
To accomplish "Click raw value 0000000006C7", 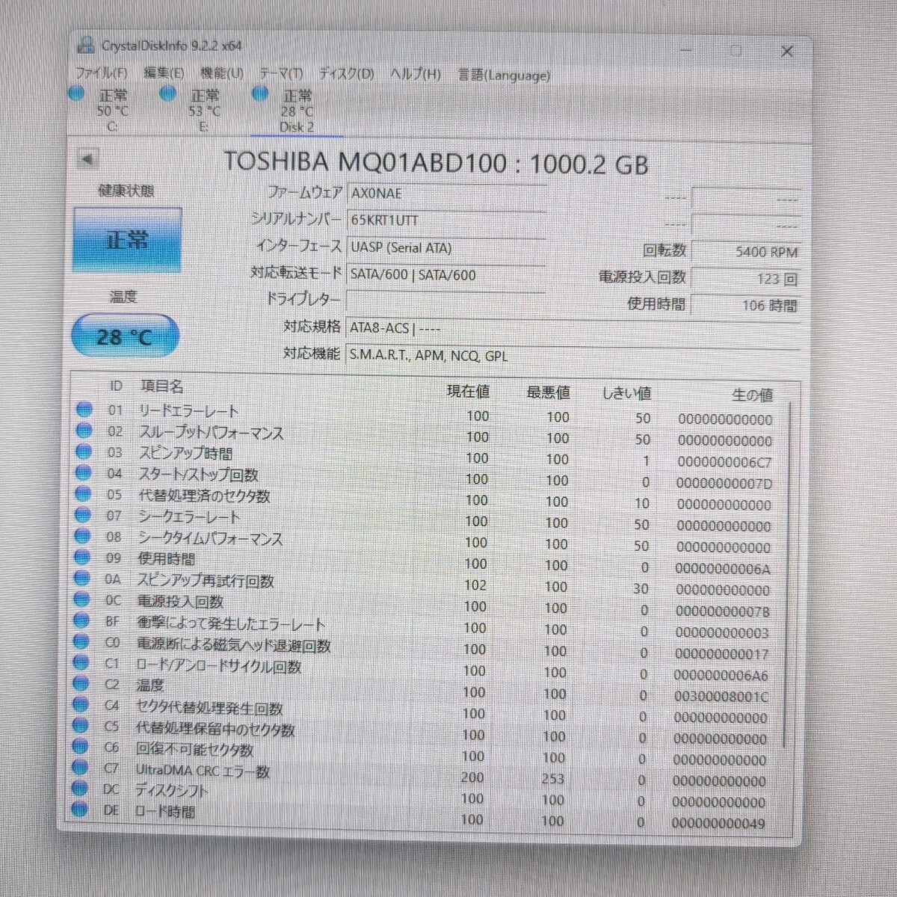I will (x=724, y=463).
